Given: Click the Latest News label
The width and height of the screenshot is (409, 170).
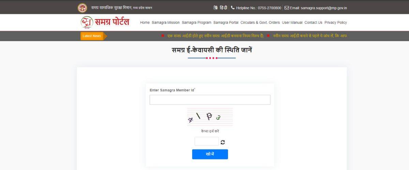Looking at the screenshot, I should click(x=92, y=36).
